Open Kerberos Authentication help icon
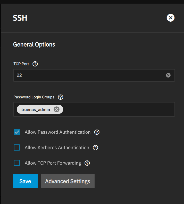The width and height of the screenshot is (184, 204). pyautogui.click(x=95, y=148)
